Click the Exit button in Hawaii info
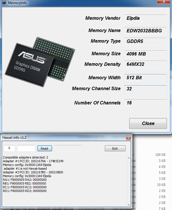The width and height of the screenshot is (172, 210). click(x=115, y=148)
